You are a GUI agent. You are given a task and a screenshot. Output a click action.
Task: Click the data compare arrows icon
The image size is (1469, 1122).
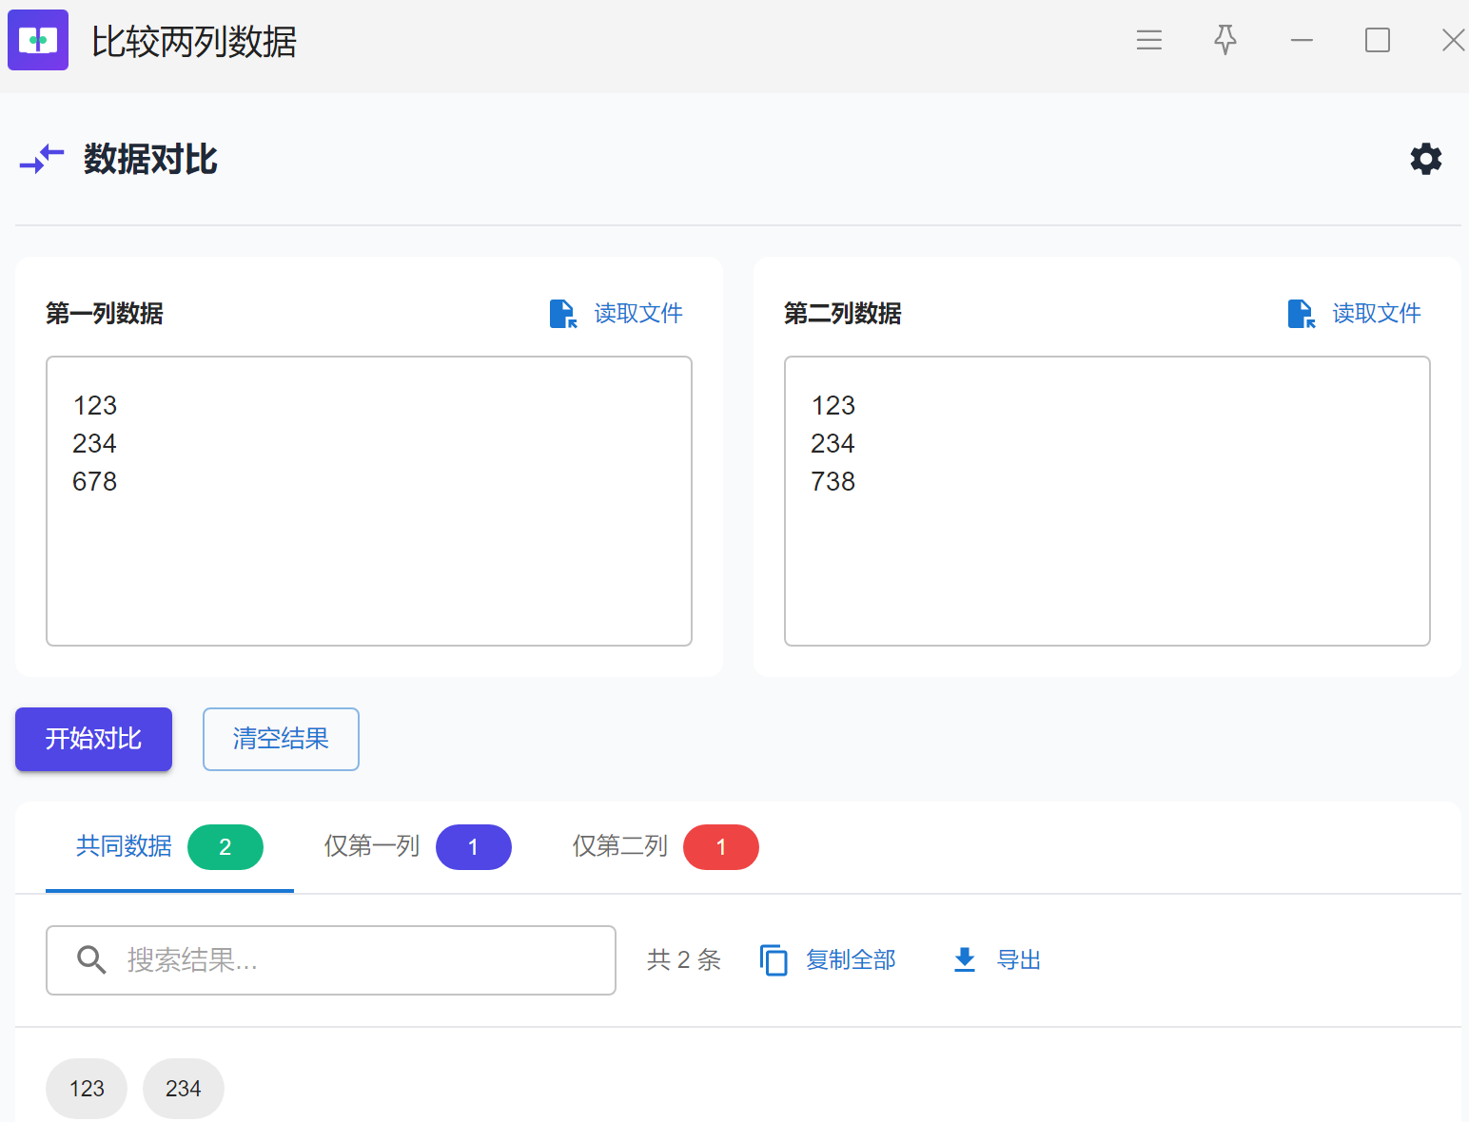[x=42, y=159]
